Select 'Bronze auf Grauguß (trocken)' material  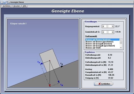click(102, 44)
